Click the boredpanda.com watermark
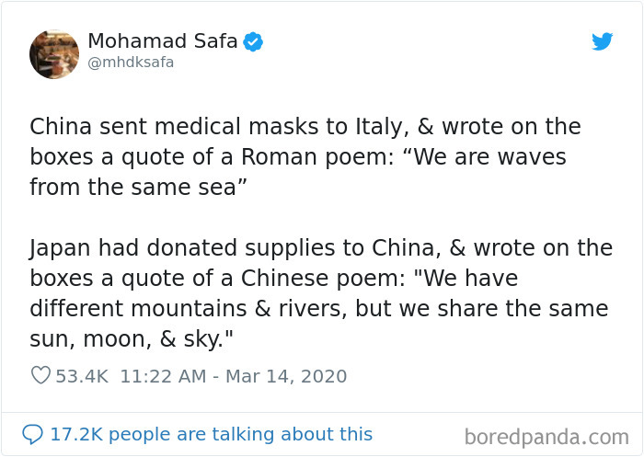Screen dimensions: 644x457 [546, 436]
